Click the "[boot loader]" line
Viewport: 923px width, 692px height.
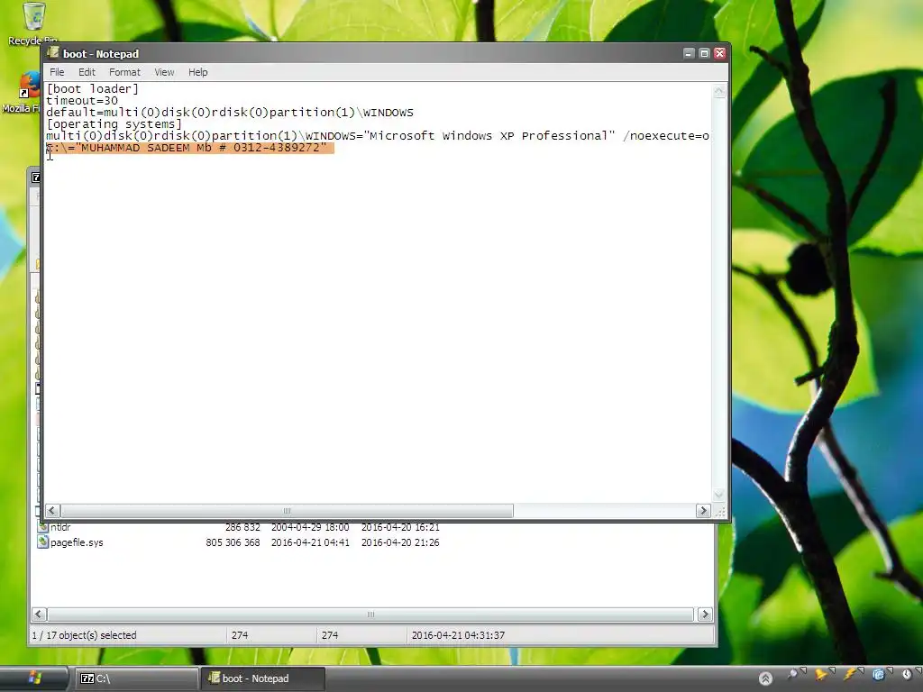click(93, 89)
